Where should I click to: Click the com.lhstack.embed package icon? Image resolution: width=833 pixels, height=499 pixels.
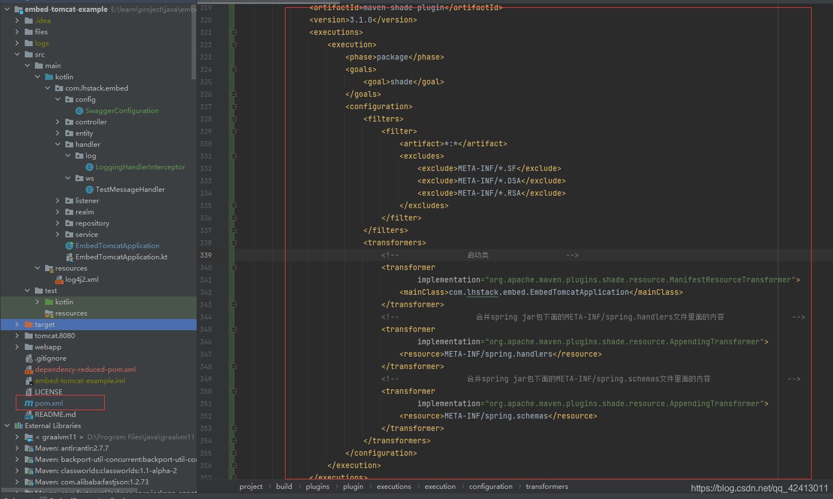59,88
